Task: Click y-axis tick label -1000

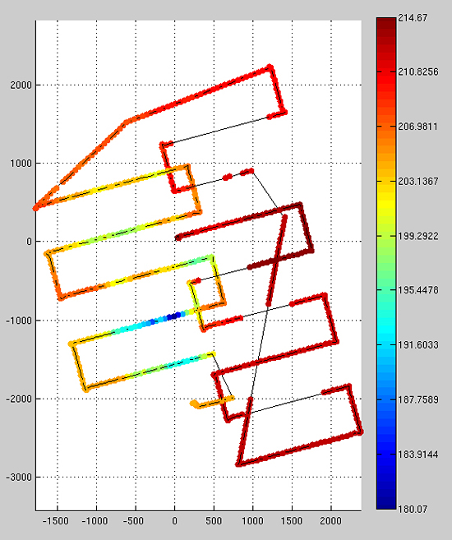Action: click(19, 321)
